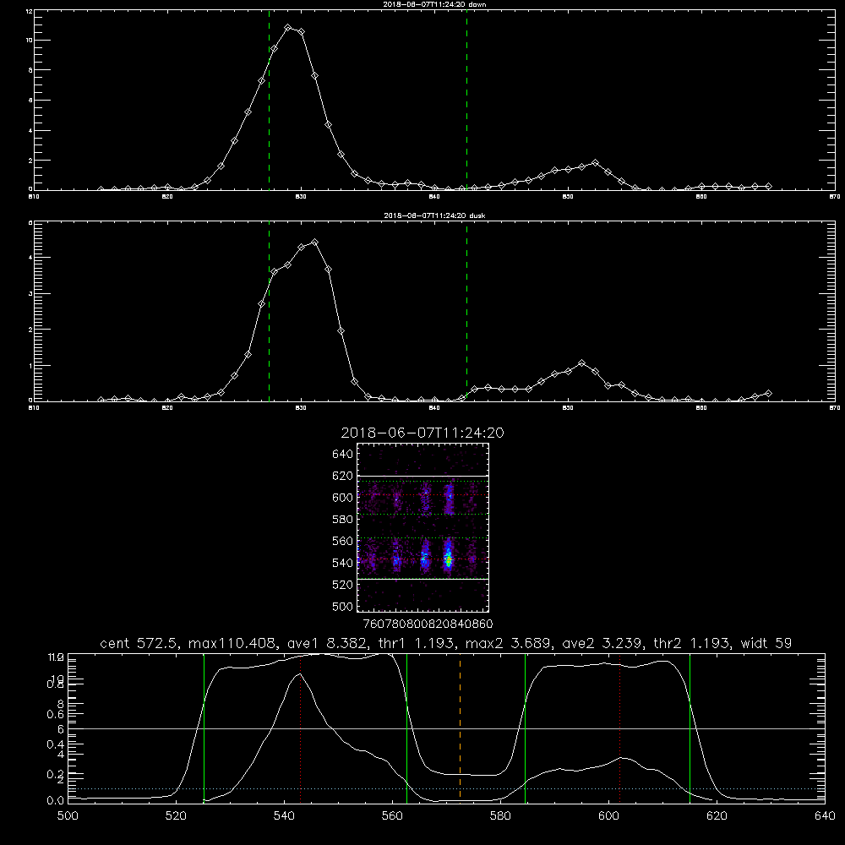The width and height of the screenshot is (845, 845).
Task: Click the secondary peak diamond in dusk plot
Action: [x=581, y=363]
